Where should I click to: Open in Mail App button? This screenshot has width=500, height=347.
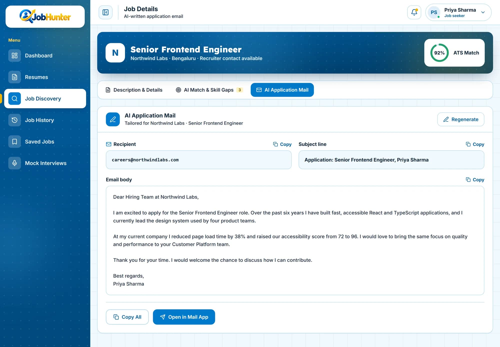184,317
